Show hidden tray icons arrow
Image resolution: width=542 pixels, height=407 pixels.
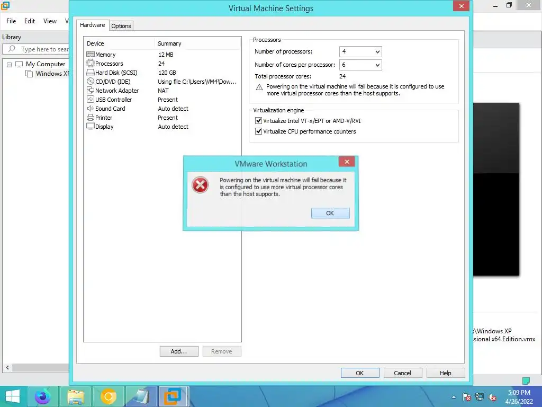point(454,397)
